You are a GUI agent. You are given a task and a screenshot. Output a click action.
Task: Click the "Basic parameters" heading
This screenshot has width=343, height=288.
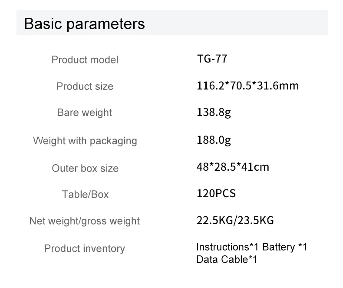pos(84,23)
